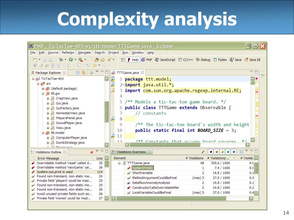Select CrapView.java in Package Explorer
294x220 pixels.
click(x=67, y=99)
